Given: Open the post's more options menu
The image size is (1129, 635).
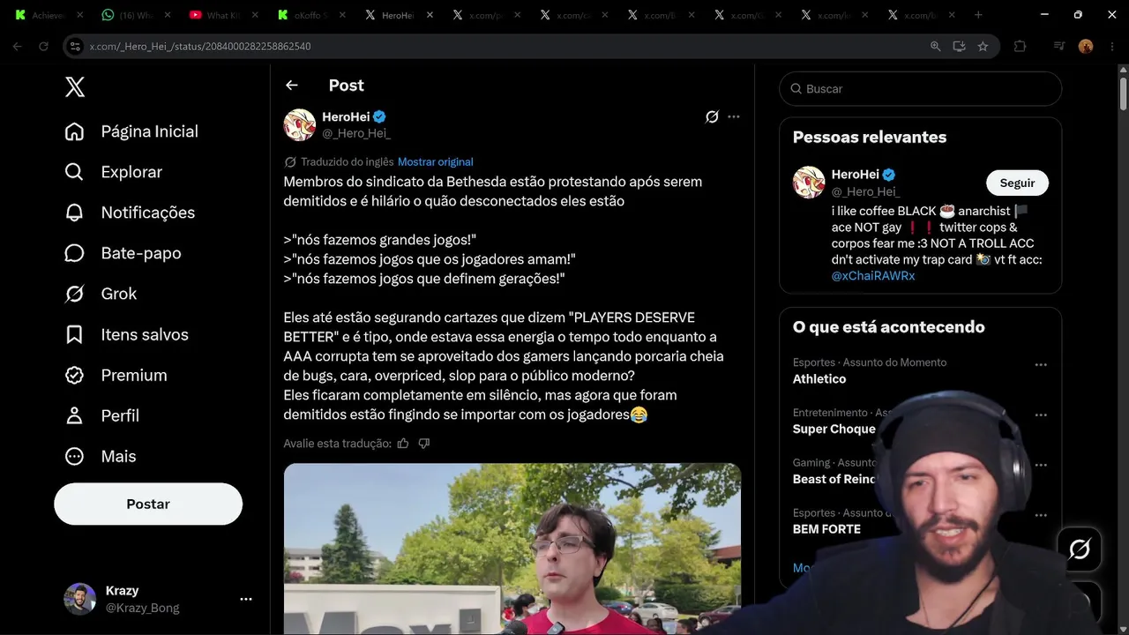Looking at the screenshot, I should point(734,116).
